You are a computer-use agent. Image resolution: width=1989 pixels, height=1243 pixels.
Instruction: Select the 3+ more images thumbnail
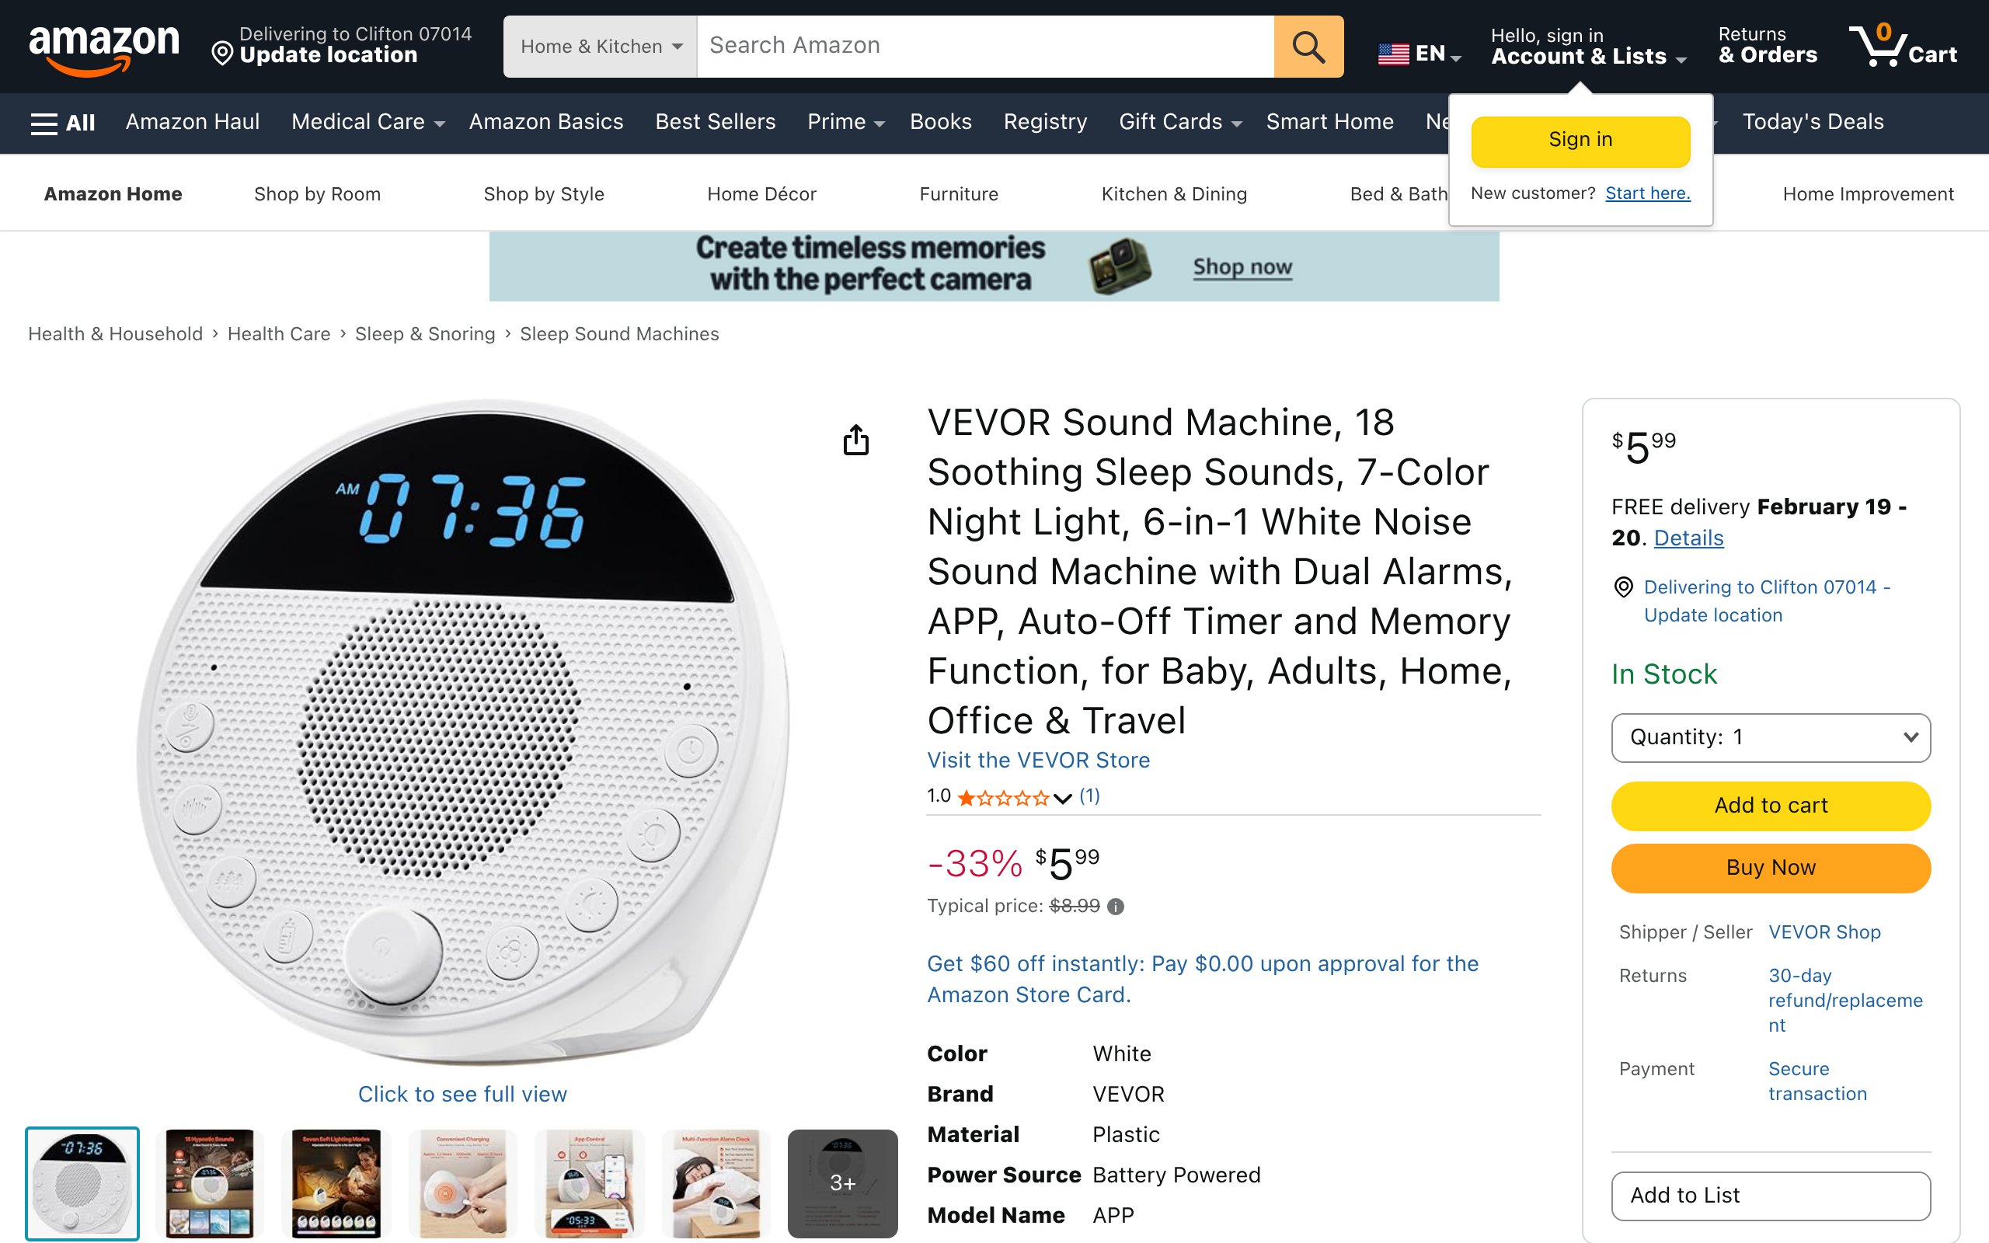[x=842, y=1183]
